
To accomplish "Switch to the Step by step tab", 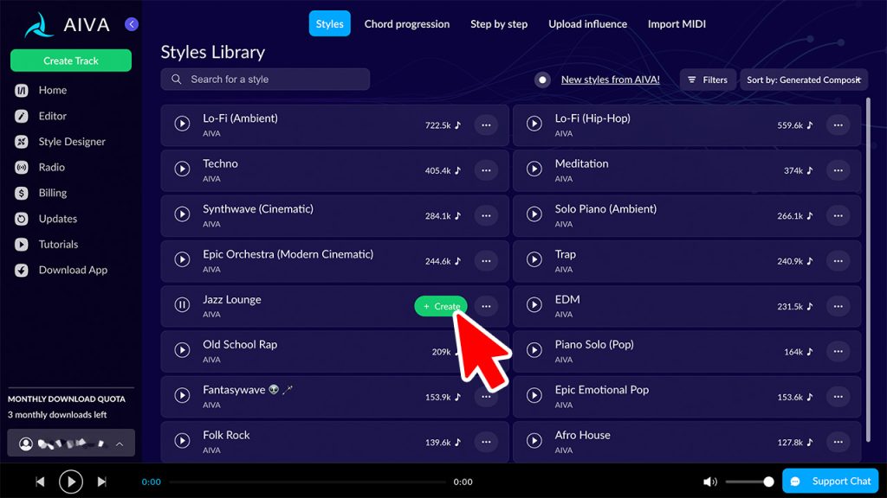I will (x=499, y=23).
